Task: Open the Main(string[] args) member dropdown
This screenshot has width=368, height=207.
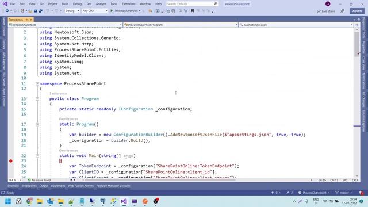Action: tap(296, 25)
